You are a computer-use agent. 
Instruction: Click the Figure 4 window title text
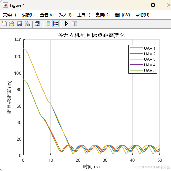click(17, 5)
